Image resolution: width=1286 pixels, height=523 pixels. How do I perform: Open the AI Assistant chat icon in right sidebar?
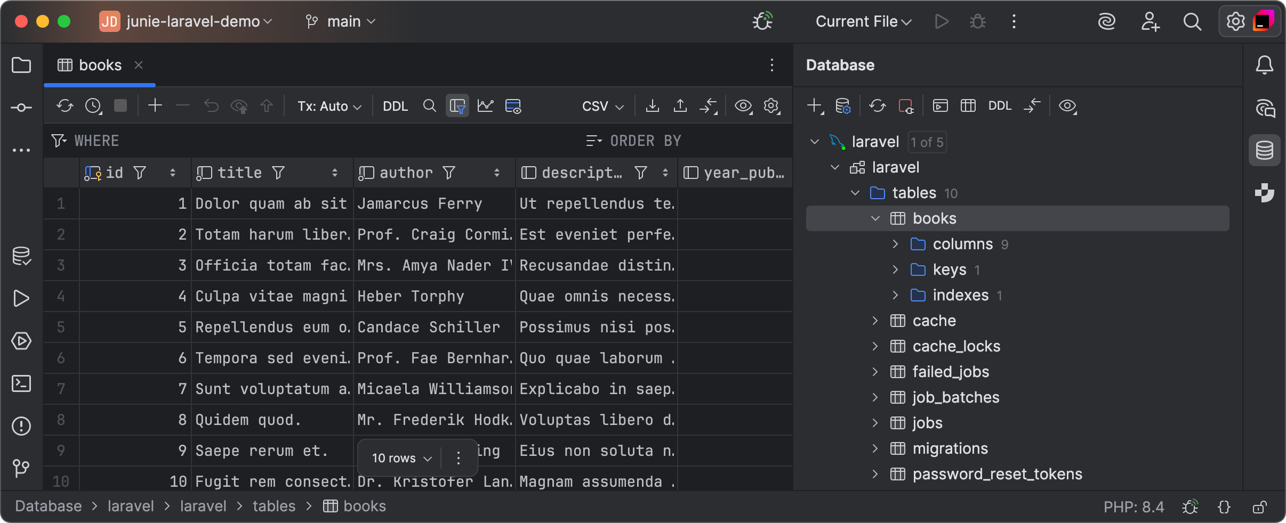coord(1265,108)
